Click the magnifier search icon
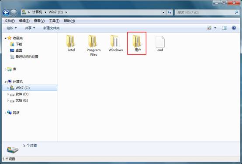The height and width of the screenshot is (164, 242). (236, 12)
